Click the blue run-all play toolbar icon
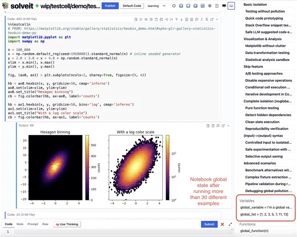 (x=195, y=6)
